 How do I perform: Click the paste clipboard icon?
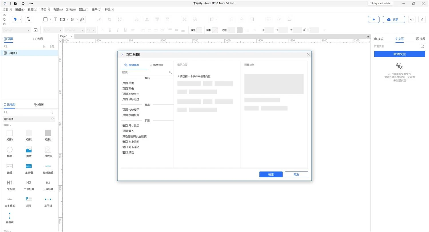pyautogui.click(x=4, y=24)
